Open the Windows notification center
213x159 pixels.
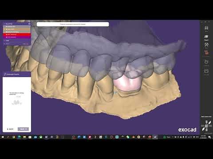pyautogui.click(x=209, y=137)
